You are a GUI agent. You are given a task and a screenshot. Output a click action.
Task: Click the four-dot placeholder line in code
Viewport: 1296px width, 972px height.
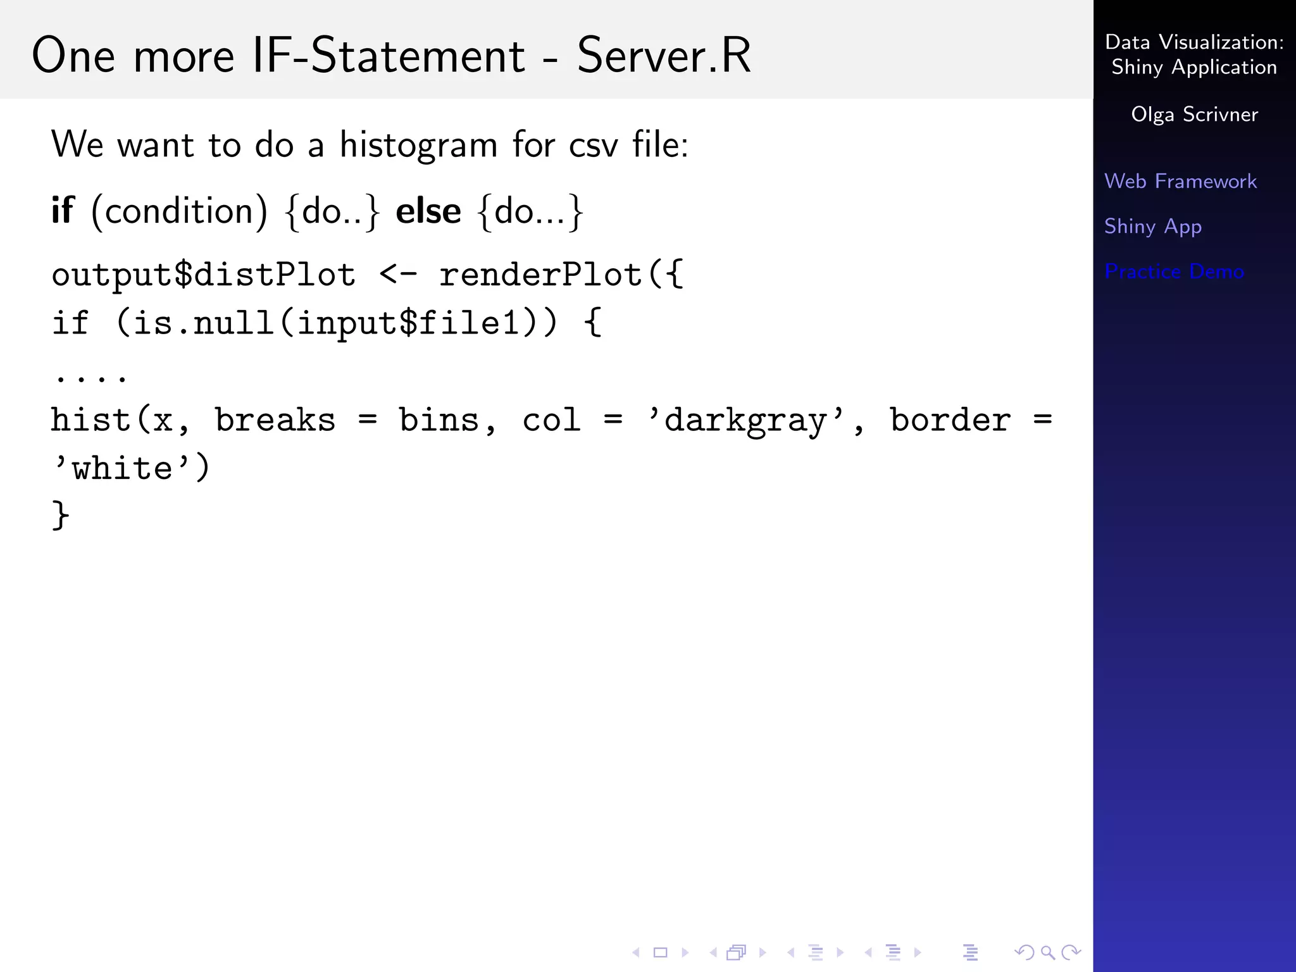[91, 378]
